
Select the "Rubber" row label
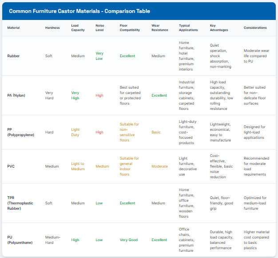click(x=14, y=56)
